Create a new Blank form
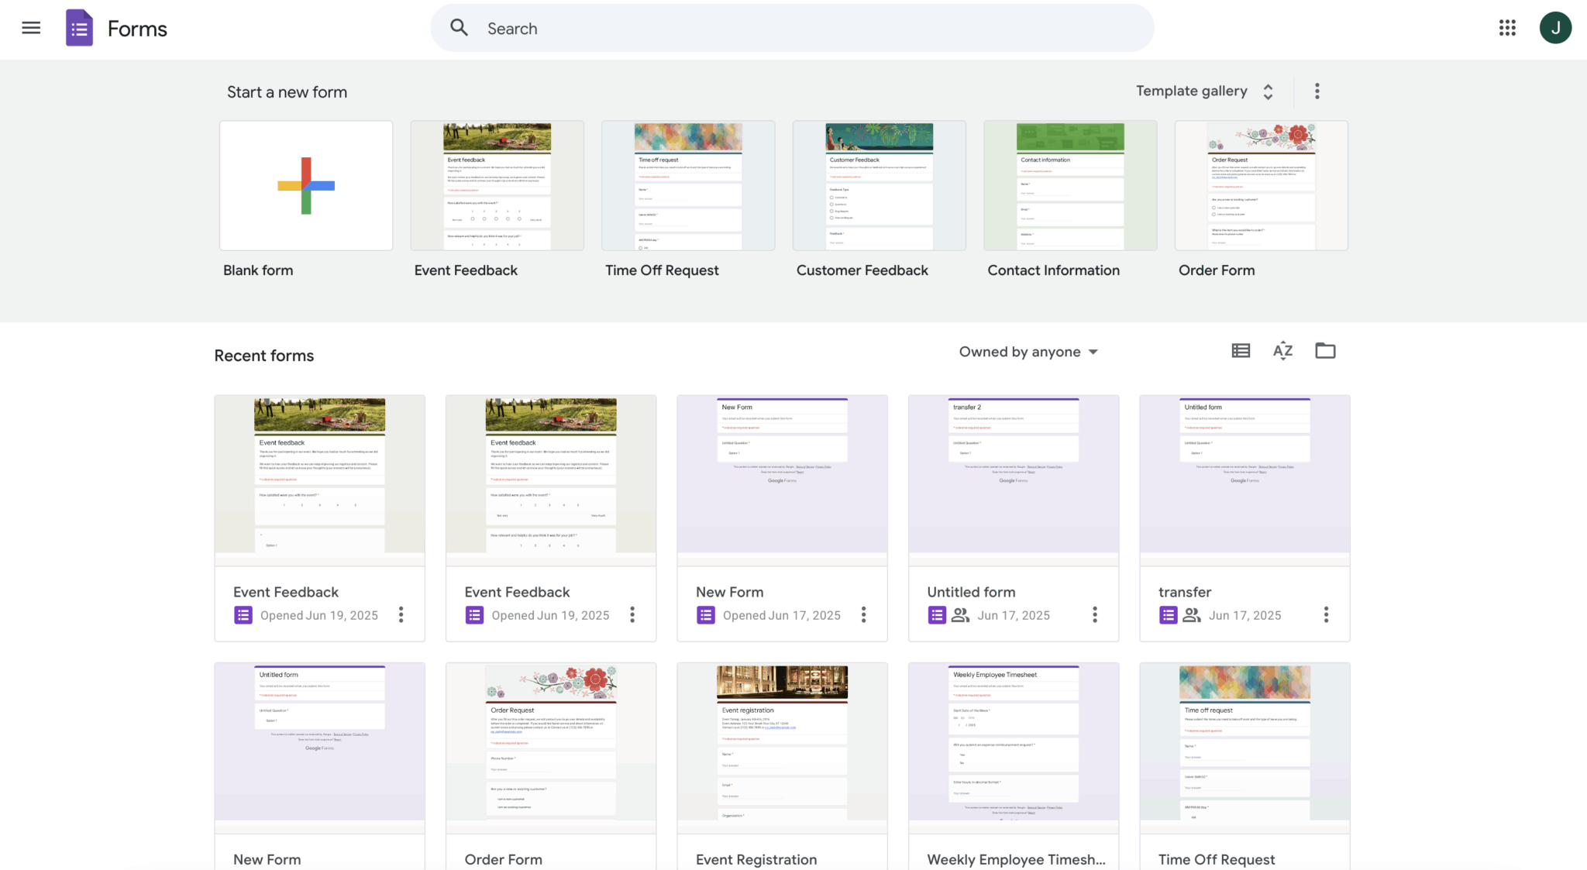Viewport: 1587px width, 870px height. pyautogui.click(x=305, y=184)
